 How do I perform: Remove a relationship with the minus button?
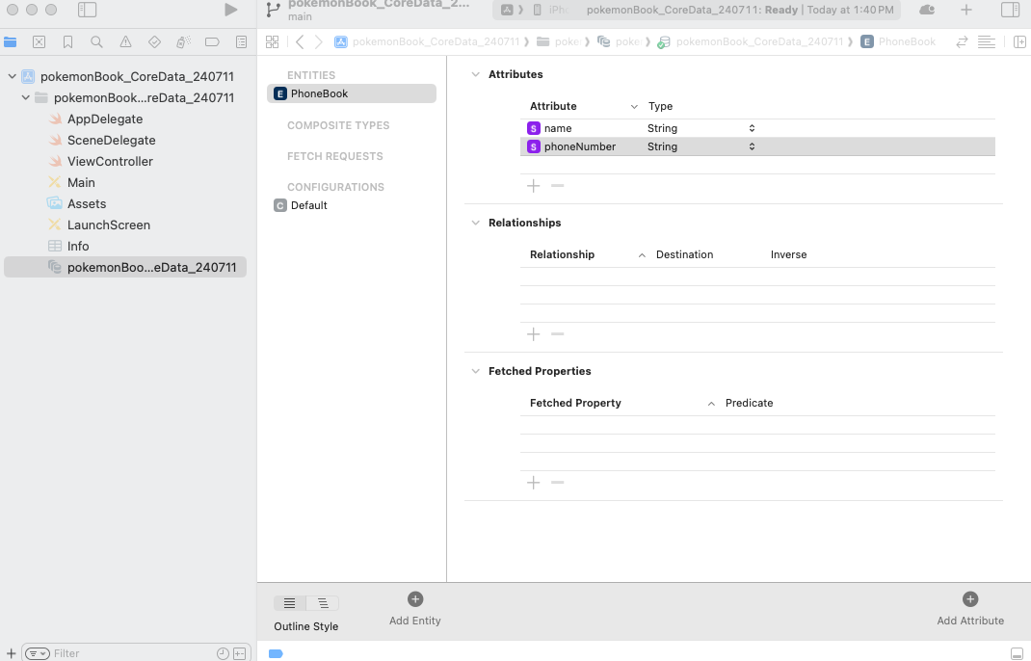pyautogui.click(x=558, y=334)
